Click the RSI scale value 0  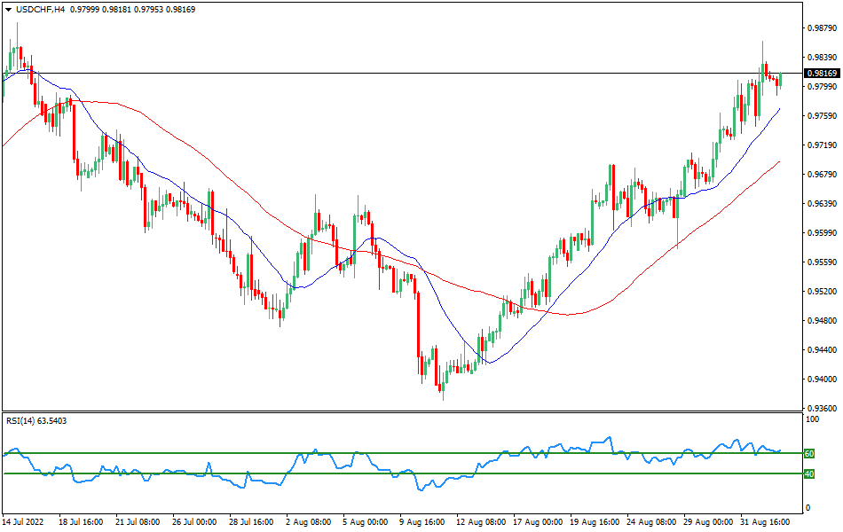tap(807, 508)
